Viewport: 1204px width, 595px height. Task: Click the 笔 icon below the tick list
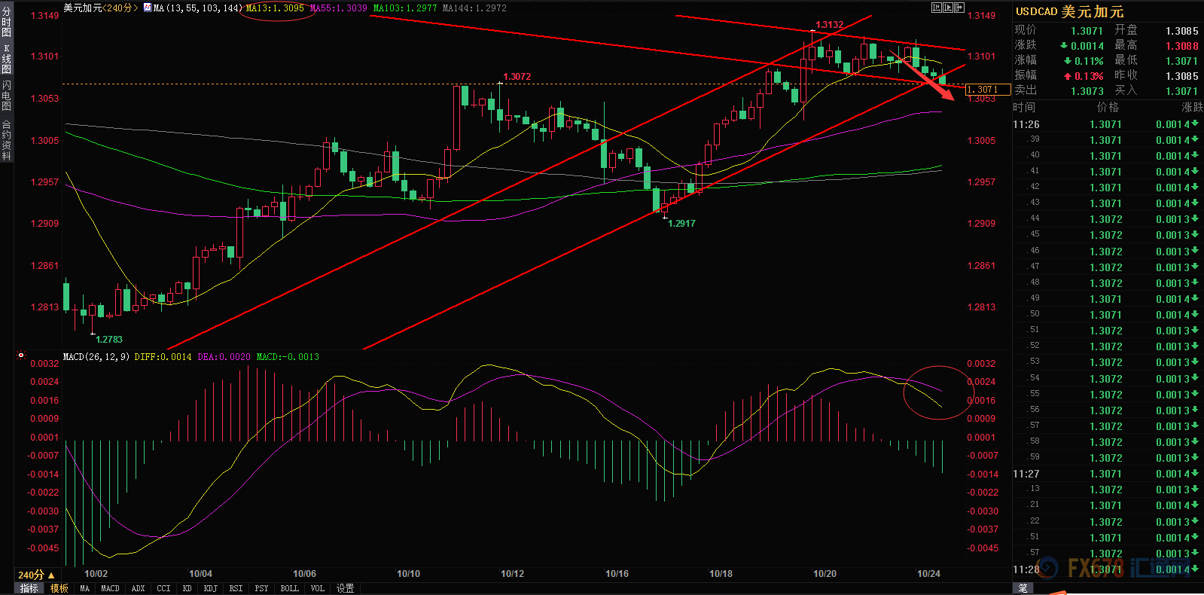[1023, 588]
